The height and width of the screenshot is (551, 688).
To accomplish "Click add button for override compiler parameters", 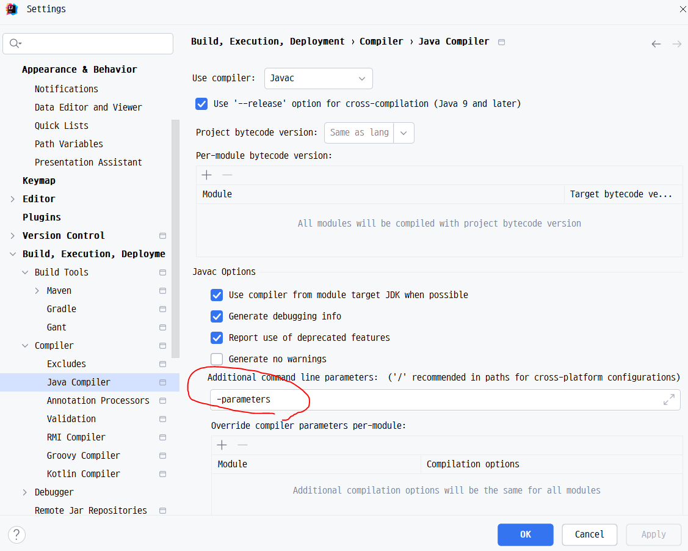I will click(x=222, y=445).
